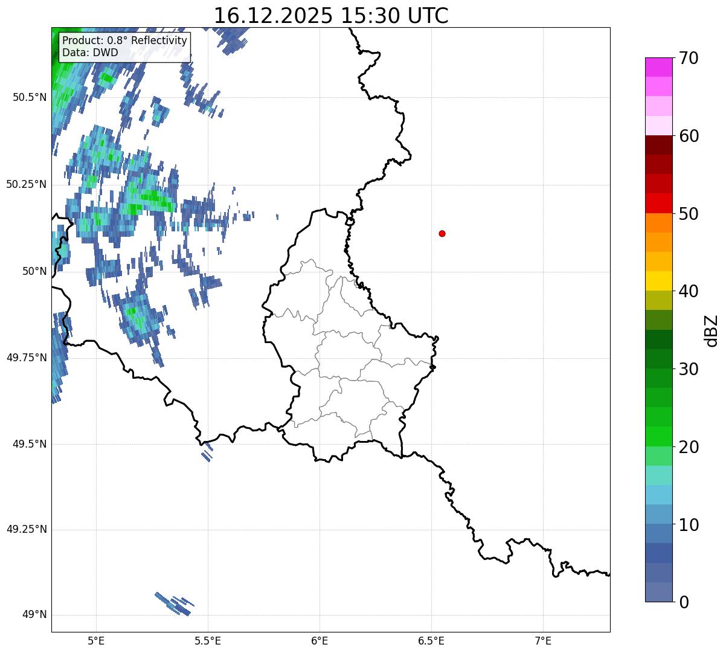Click the colorbar tick label '10'

688,524
